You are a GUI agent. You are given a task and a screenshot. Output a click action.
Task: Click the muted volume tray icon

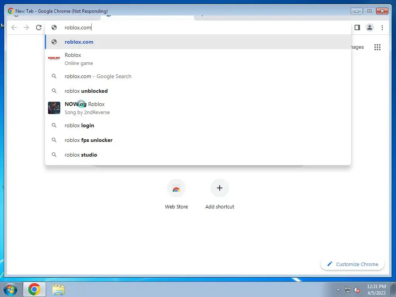pyautogui.click(x=357, y=290)
